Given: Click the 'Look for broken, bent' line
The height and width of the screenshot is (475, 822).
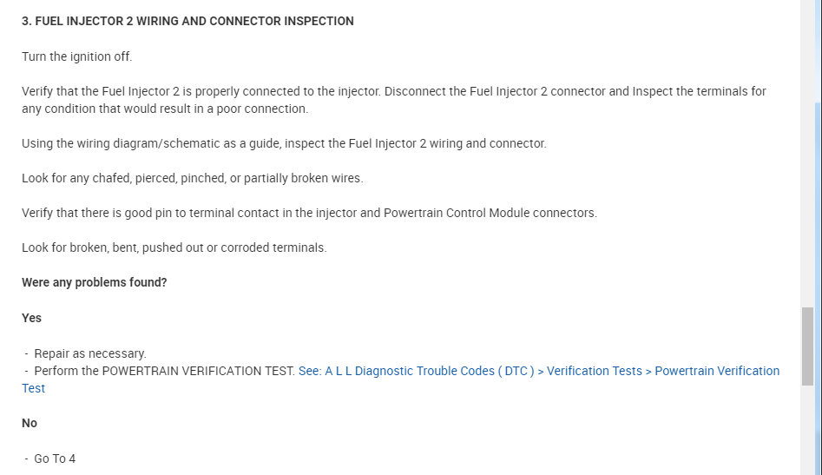Looking at the screenshot, I should [x=174, y=247].
